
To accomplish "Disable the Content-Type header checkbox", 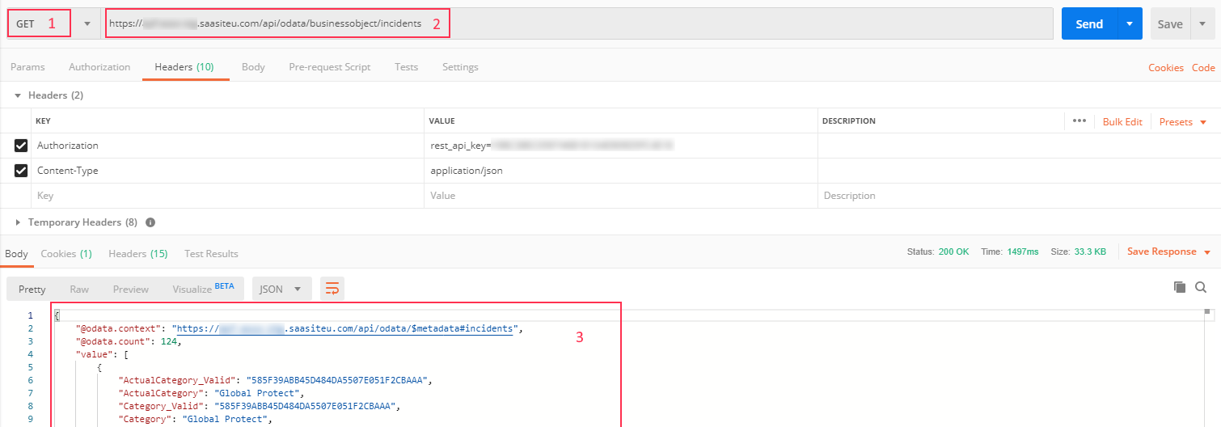I will point(21,171).
